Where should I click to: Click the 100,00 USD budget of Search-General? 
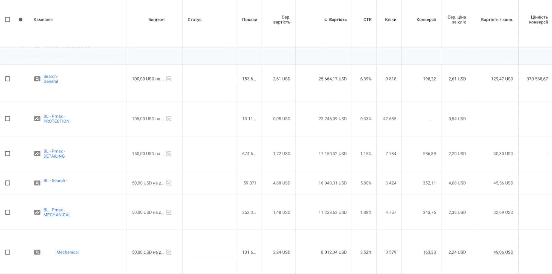146,79
